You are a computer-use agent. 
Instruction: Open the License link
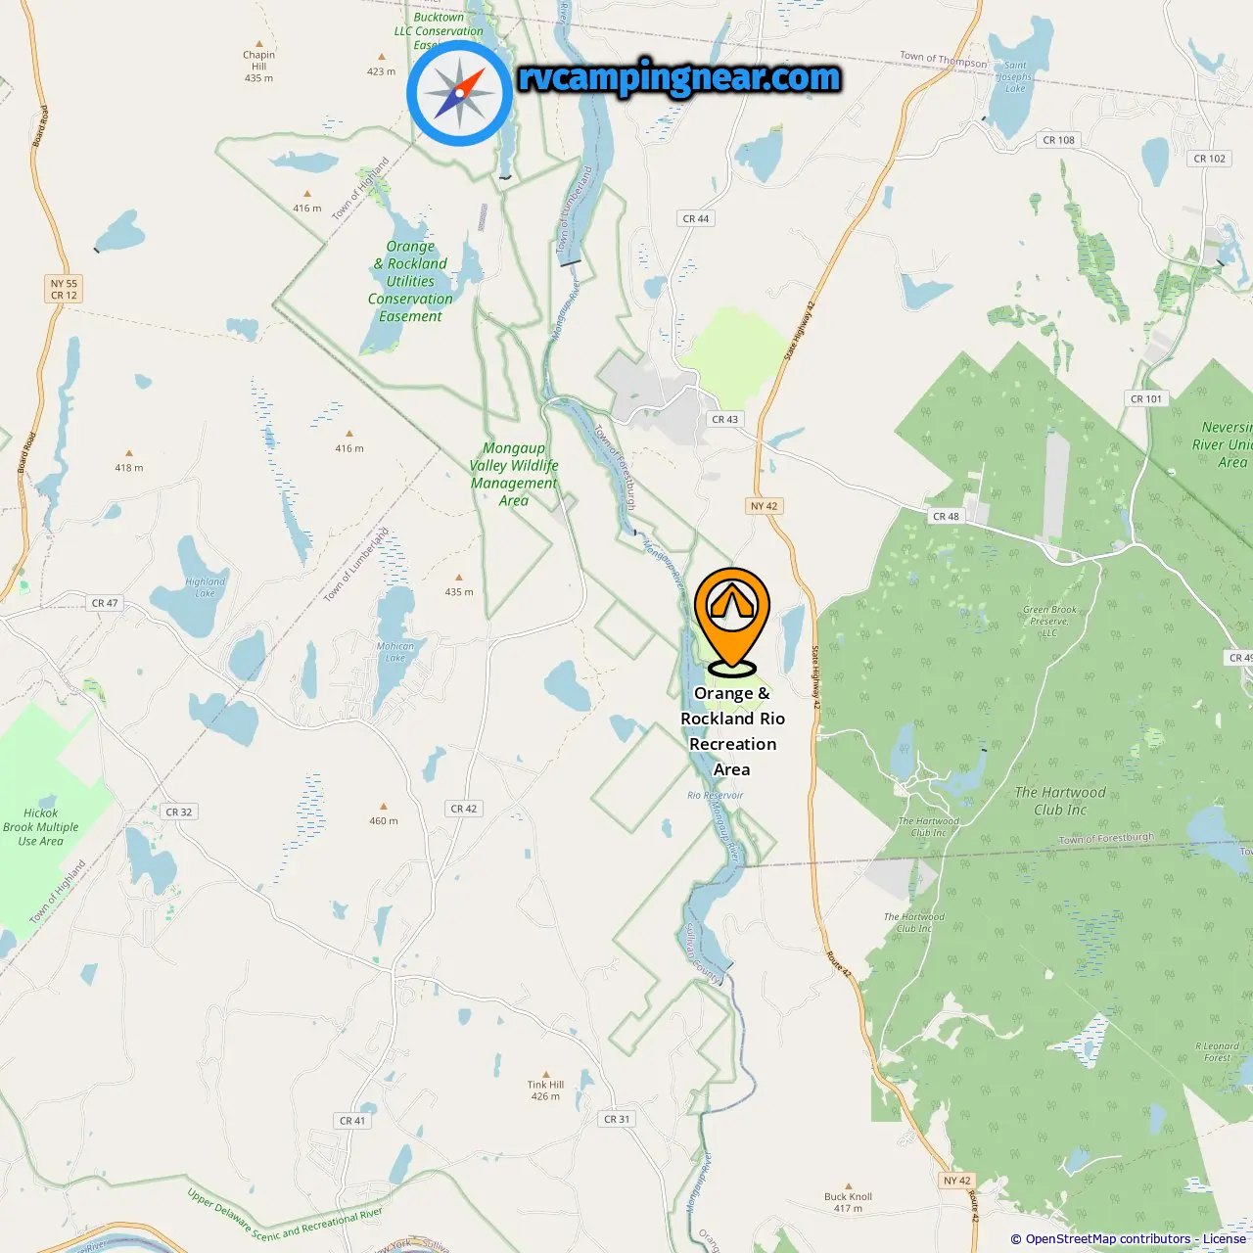[x=1225, y=1239]
